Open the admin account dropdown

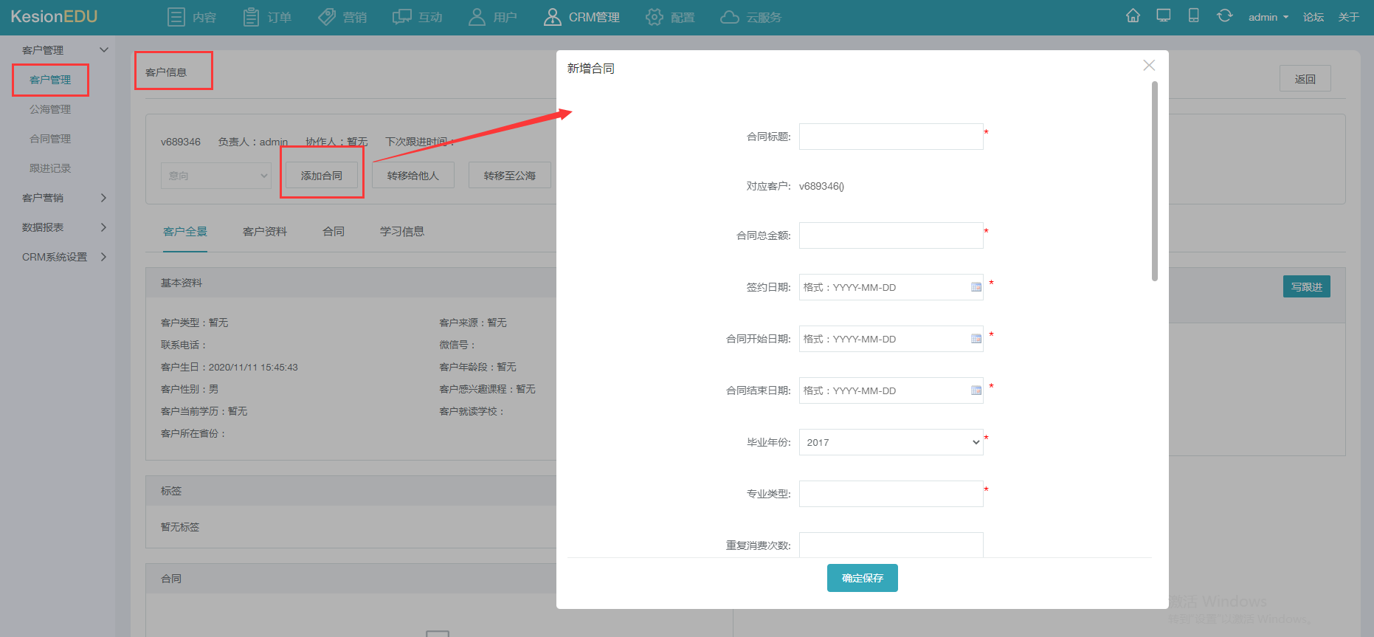[x=1268, y=17]
